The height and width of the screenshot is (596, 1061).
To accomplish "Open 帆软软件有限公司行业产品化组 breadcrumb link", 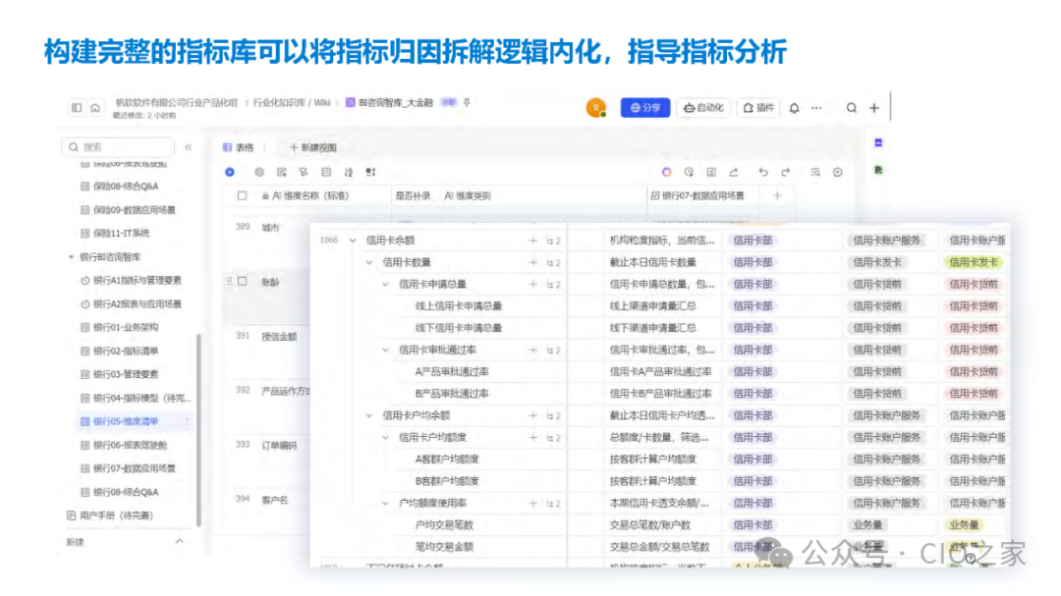I will pyautogui.click(x=176, y=103).
